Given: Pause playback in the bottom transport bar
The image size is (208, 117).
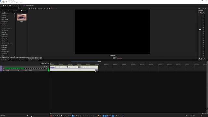Looking at the screenshot, I should (59, 116).
